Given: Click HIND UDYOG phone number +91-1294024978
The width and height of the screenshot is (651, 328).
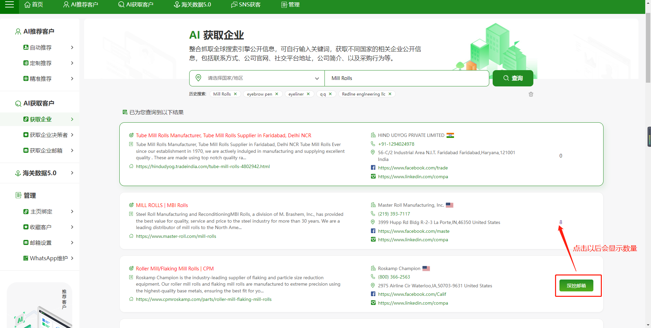Looking at the screenshot, I should (396, 144).
